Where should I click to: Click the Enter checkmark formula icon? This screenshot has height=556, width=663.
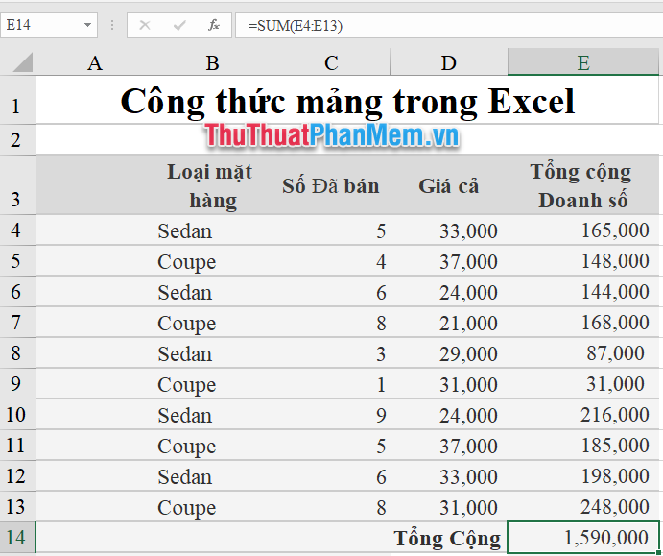tap(179, 25)
